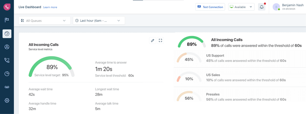
Task: Open the All Queues dropdown
Action: tap(45, 21)
